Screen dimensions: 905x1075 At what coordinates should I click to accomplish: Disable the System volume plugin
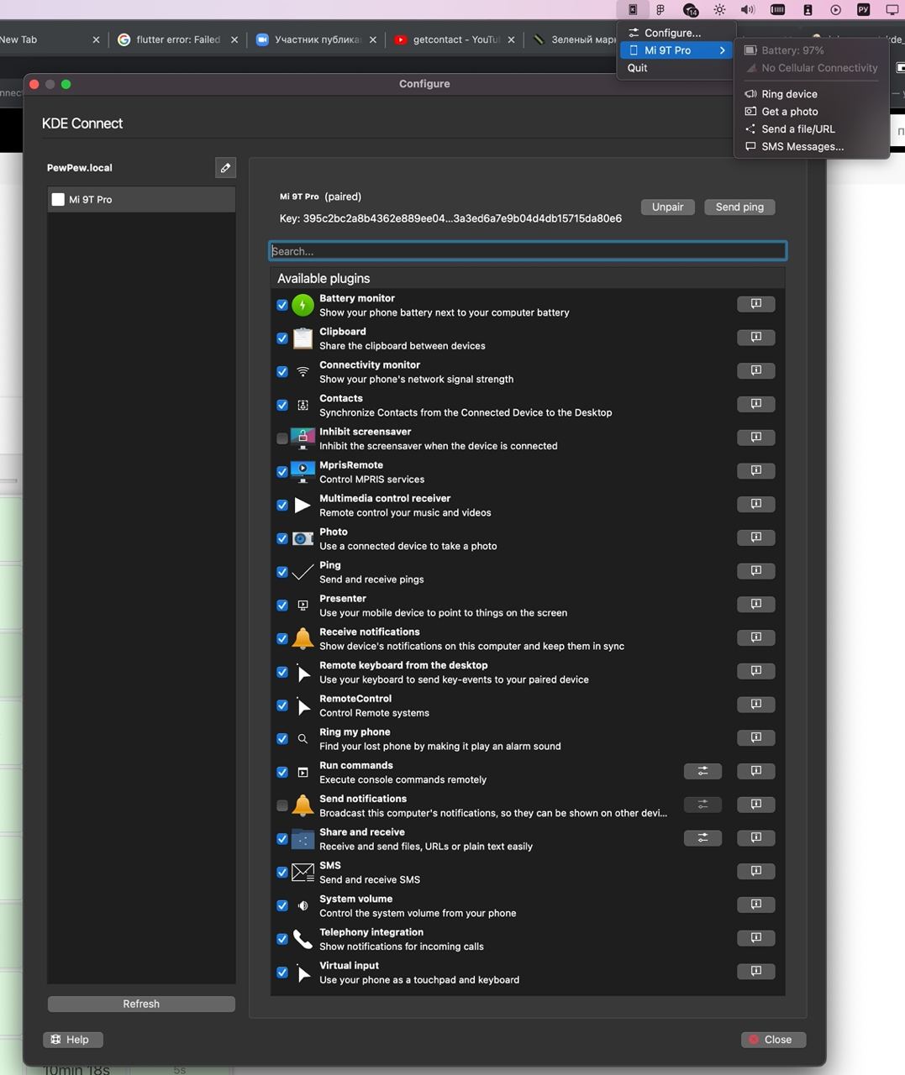tap(282, 905)
